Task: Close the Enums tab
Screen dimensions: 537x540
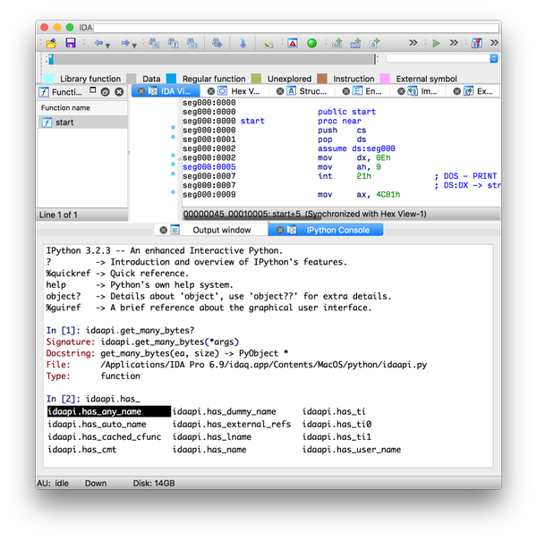Action: (x=346, y=91)
